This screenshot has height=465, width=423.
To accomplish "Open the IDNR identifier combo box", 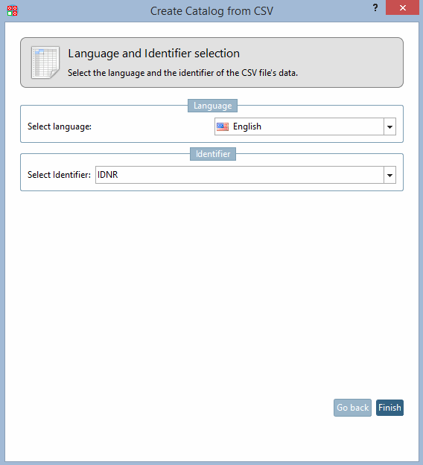I will 246,175.
